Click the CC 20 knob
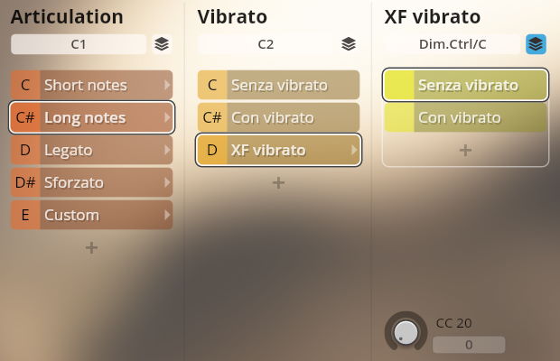560x361 pixels. click(406, 331)
